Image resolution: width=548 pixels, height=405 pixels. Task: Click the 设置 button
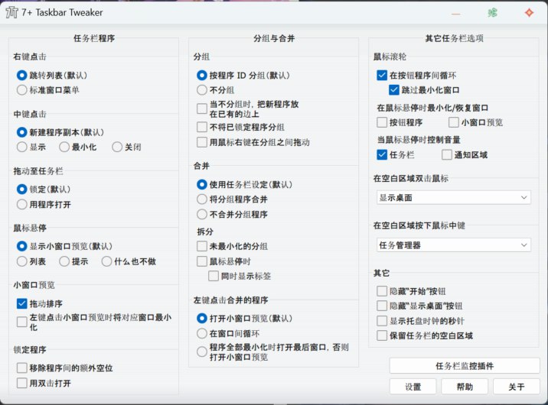[x=413, y=386]
